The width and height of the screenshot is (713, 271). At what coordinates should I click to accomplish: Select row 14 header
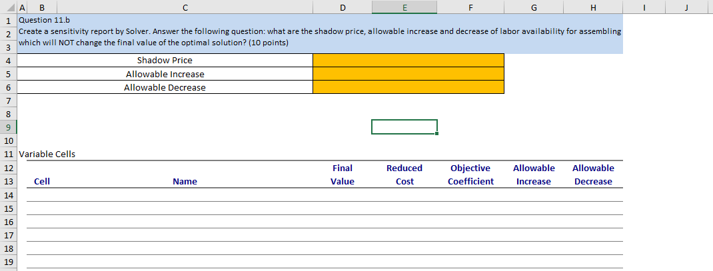(8, 195)
